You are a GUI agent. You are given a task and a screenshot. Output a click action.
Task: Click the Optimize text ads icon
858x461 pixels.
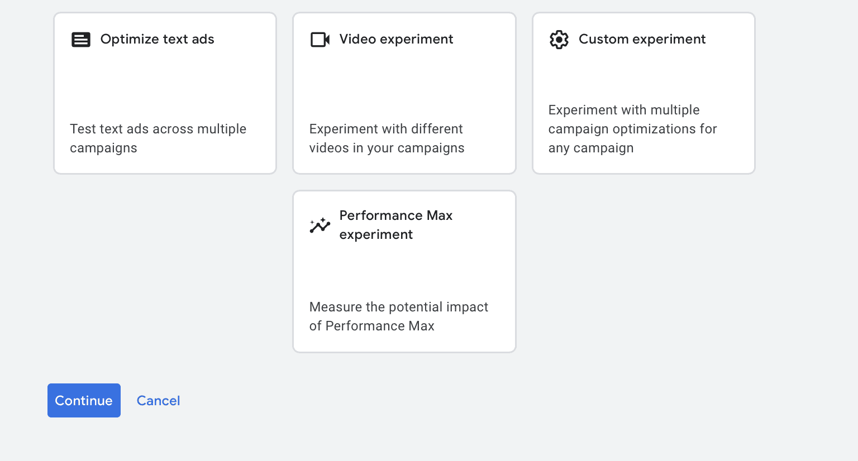click(x=81, y=40)
